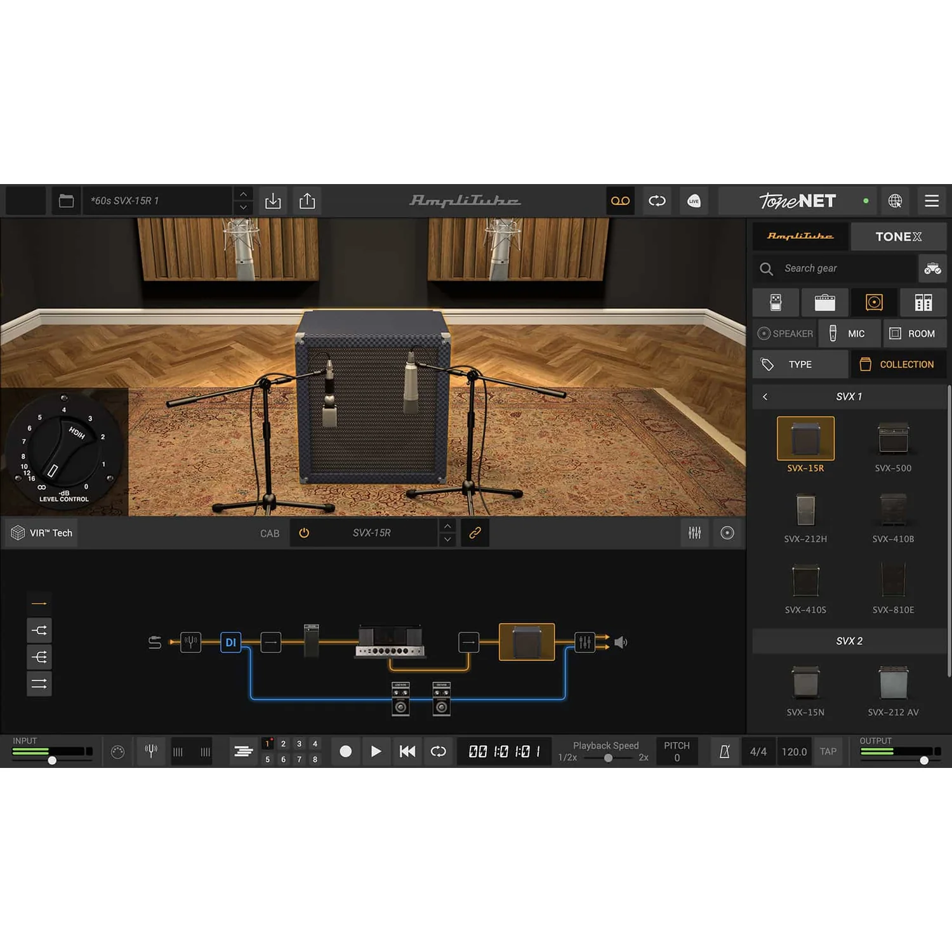Click the save preset download icon
Screen dimensions: 952x952
point(273,201)
